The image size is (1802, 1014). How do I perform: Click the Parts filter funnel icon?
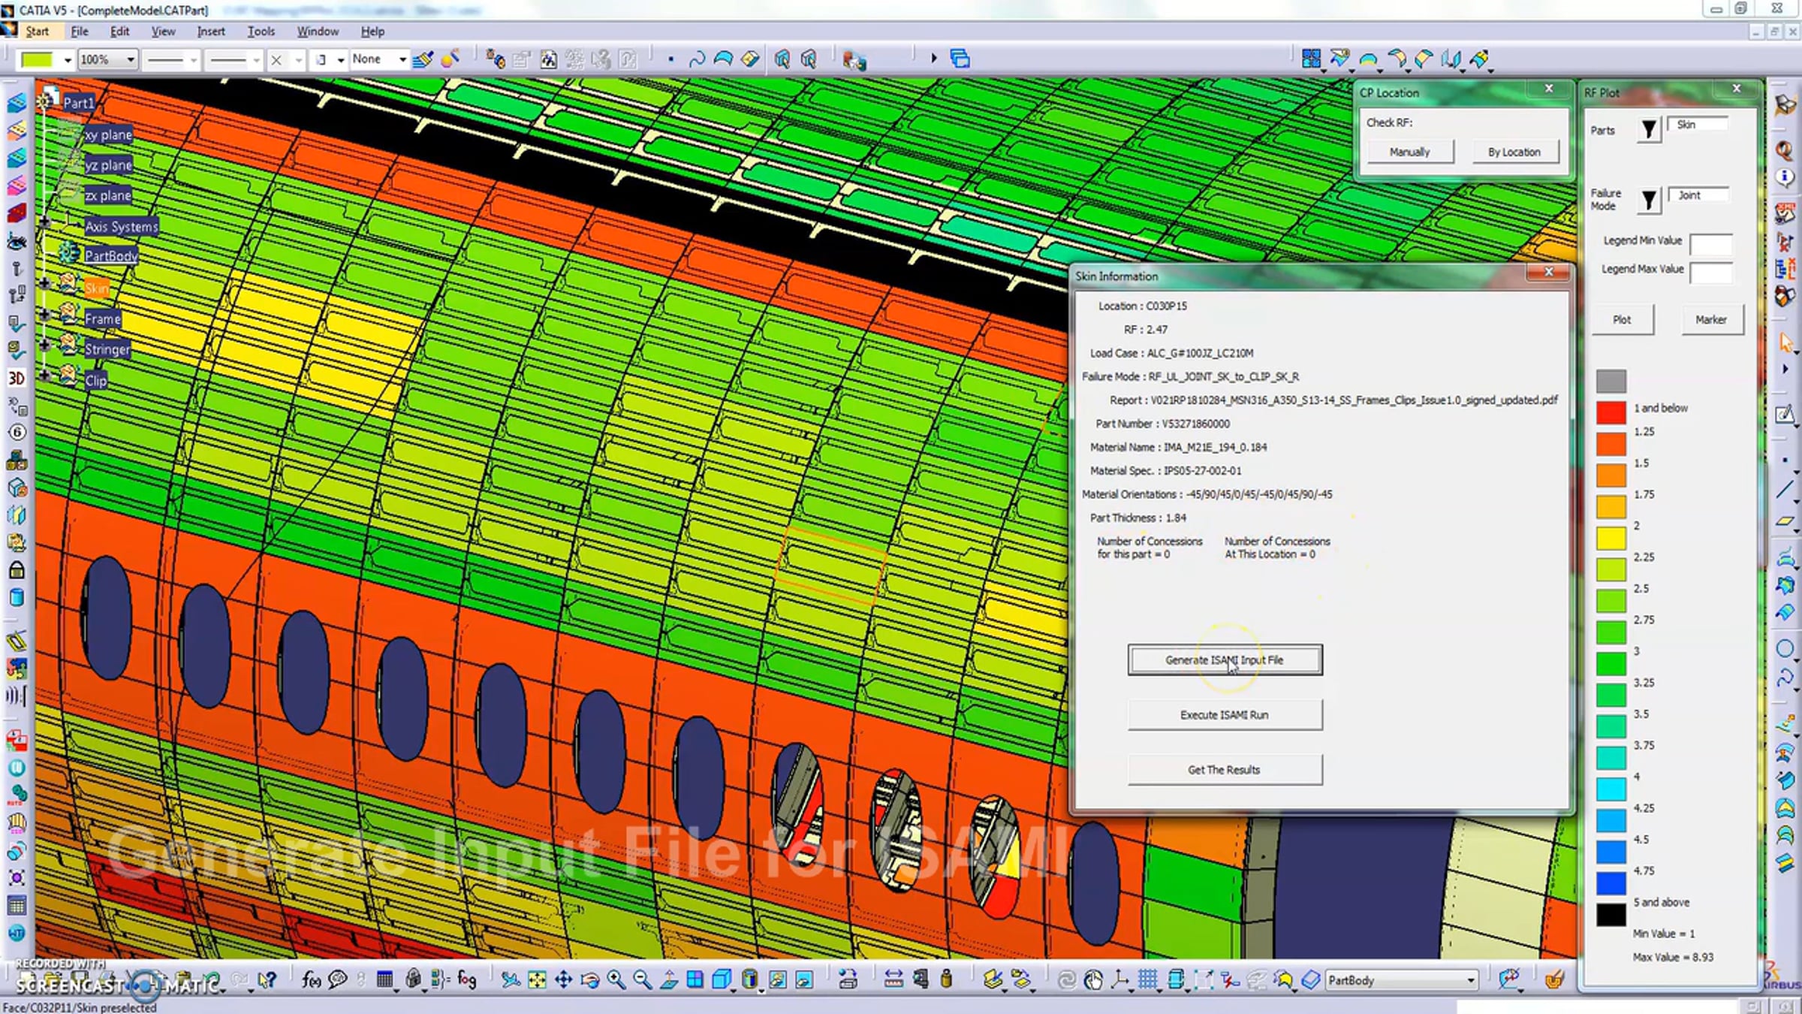click(x=1649, y=130)
